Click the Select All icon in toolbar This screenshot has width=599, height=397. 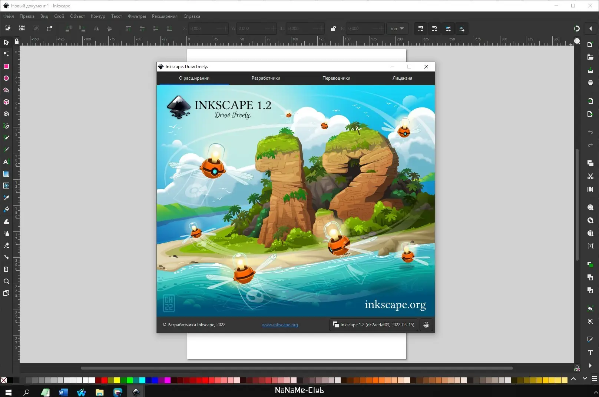(x=8, y=29)
